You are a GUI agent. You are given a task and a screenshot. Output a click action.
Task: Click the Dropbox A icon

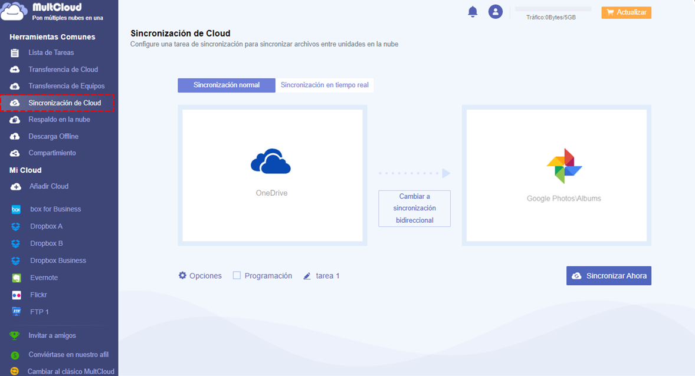coord(16,226)
